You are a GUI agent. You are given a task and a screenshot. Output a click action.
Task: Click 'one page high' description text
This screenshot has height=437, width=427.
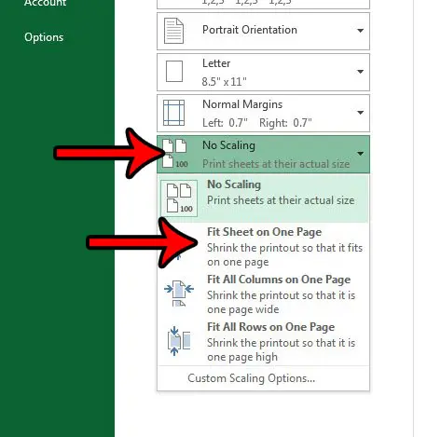tap(242, 357)
